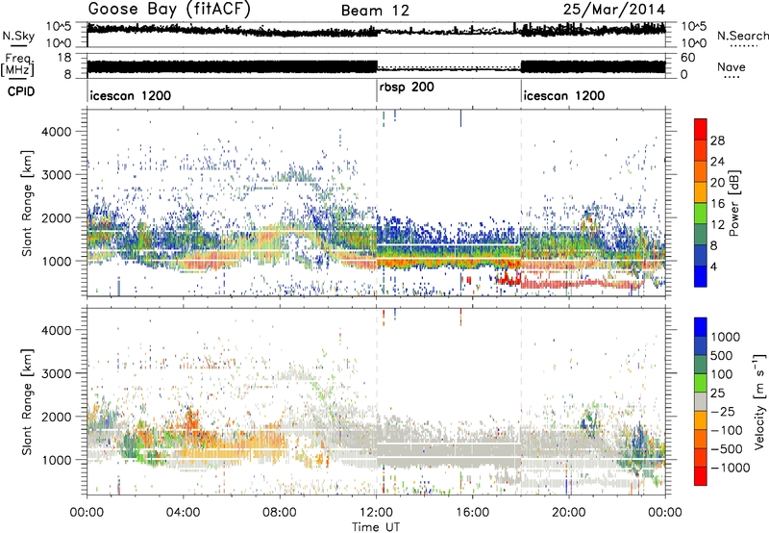Click the '12' tick on Power colorbar
This screenshot has width=769, height=533.
click(717, 225)
